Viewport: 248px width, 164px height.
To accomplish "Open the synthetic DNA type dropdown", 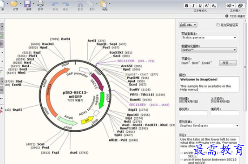I will coord(188,25).
